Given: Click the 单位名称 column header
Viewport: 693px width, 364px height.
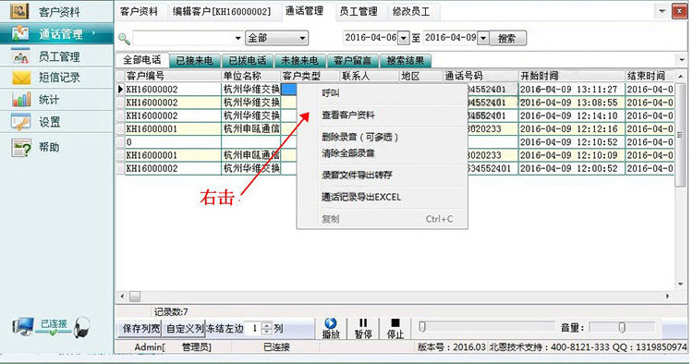Looking at the screenshot, I should click(x=250, y=76).
